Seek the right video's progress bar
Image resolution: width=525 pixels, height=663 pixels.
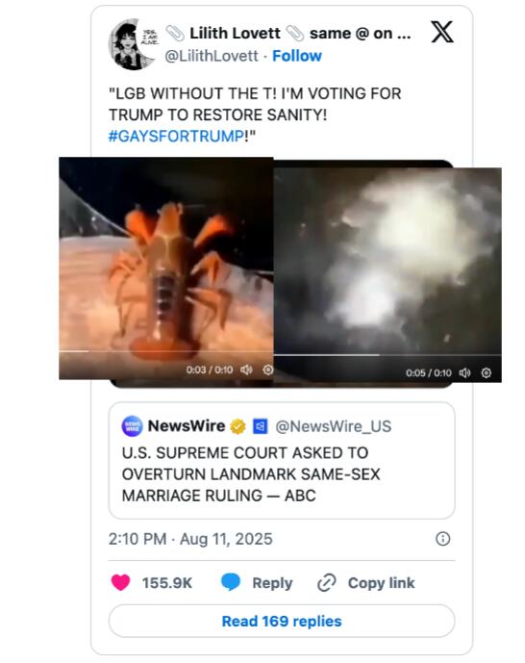pyautogui.click(x=387, y=355)
